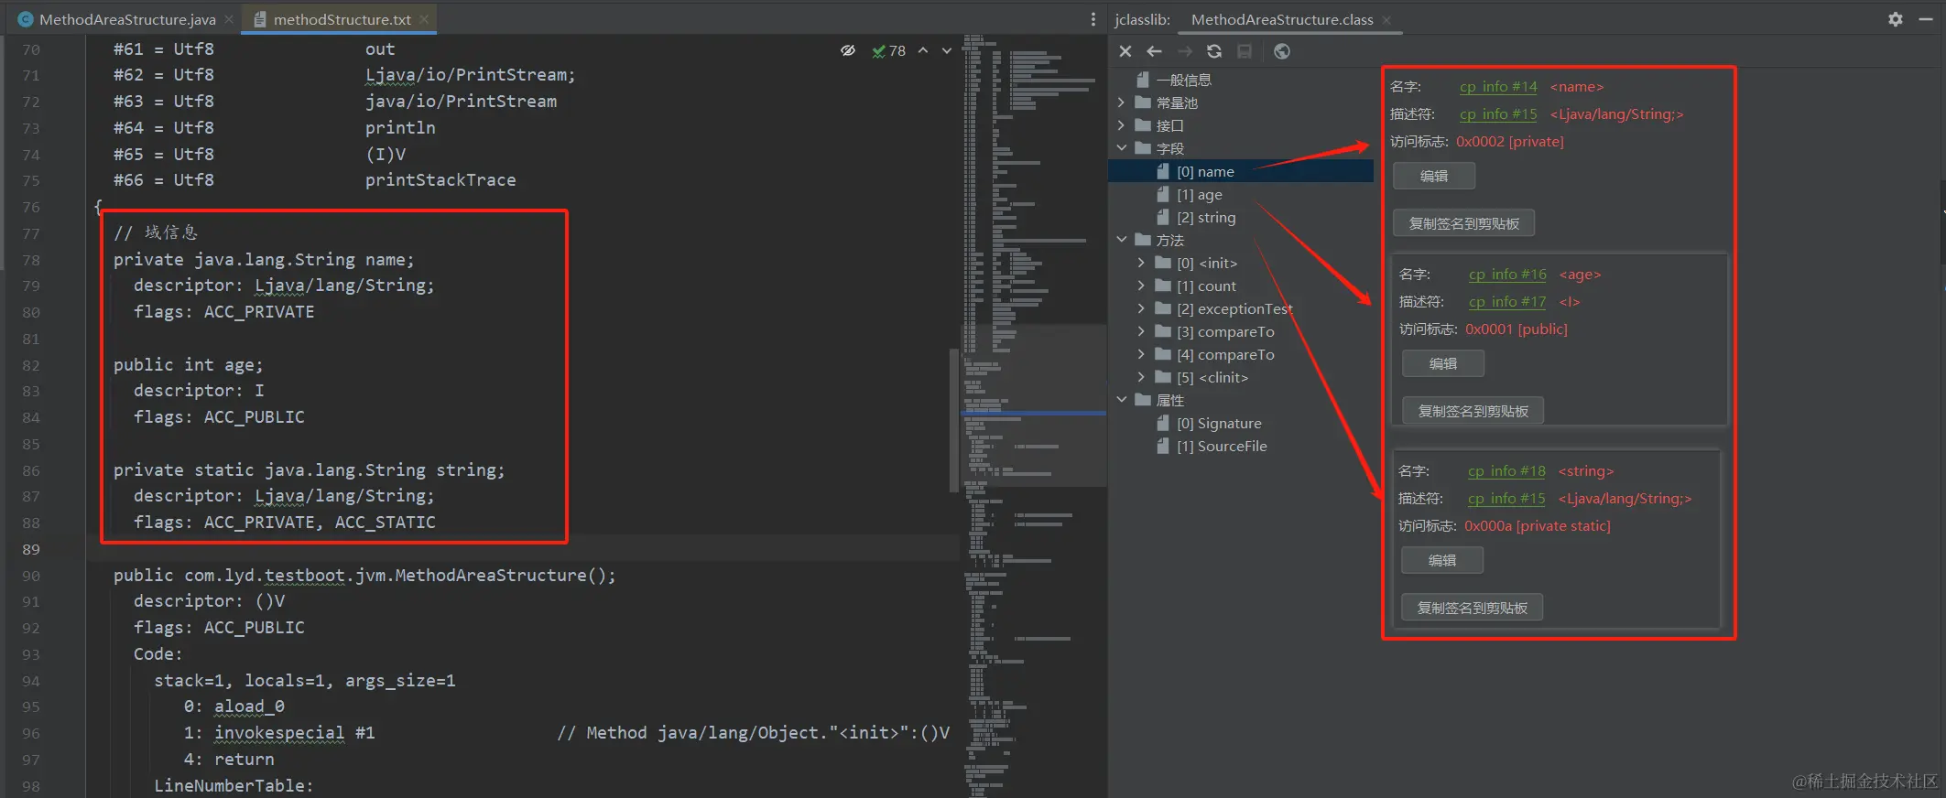This screenshot has width=1946, height=798.
Task: Select the [0] Signature attribute
Action: point(1219,423)
